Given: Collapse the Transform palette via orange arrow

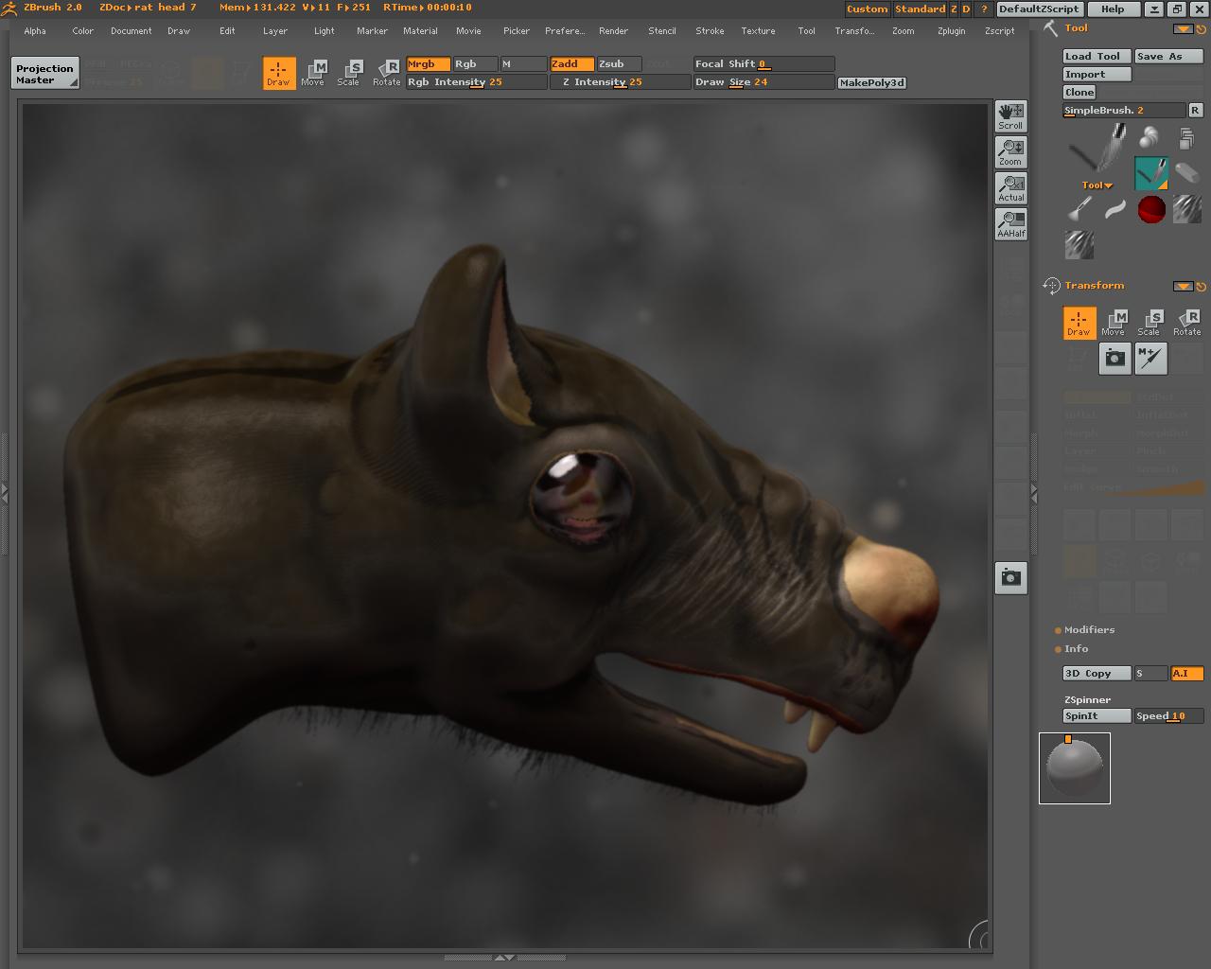Looking at the screenshot, I should (1183, 286).
